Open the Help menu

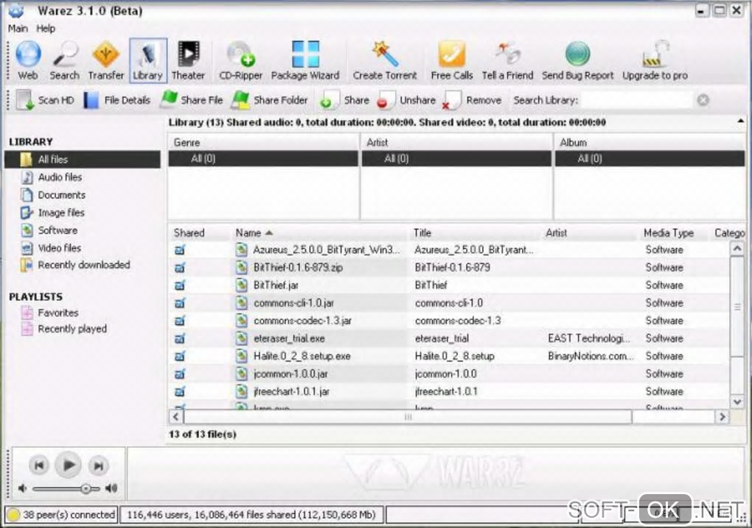click(x=46, y=29)
